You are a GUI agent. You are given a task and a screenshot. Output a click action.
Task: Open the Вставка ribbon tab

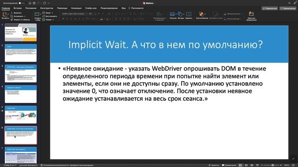18,8
